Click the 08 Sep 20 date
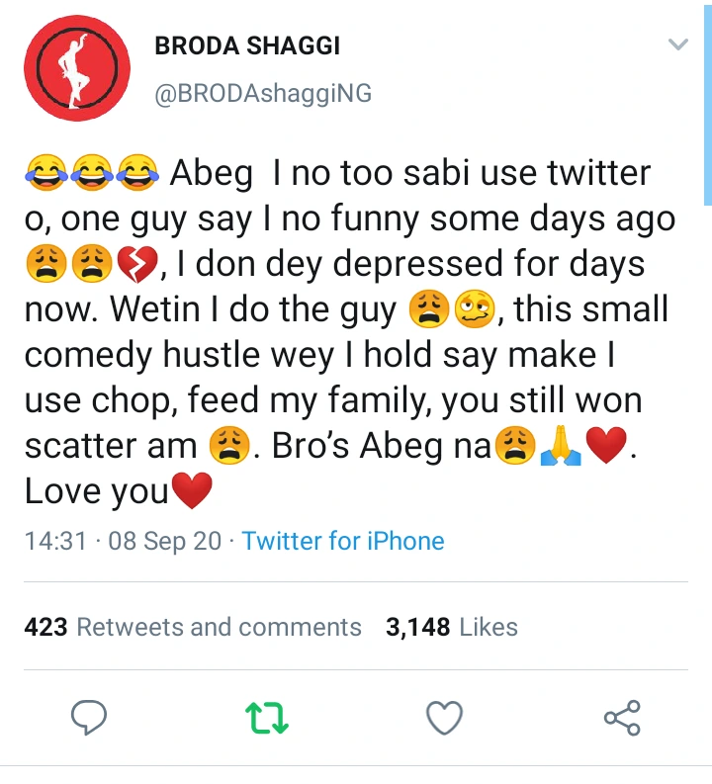The image size is (712, 784). pyautogui.click(x=163, y=541)
